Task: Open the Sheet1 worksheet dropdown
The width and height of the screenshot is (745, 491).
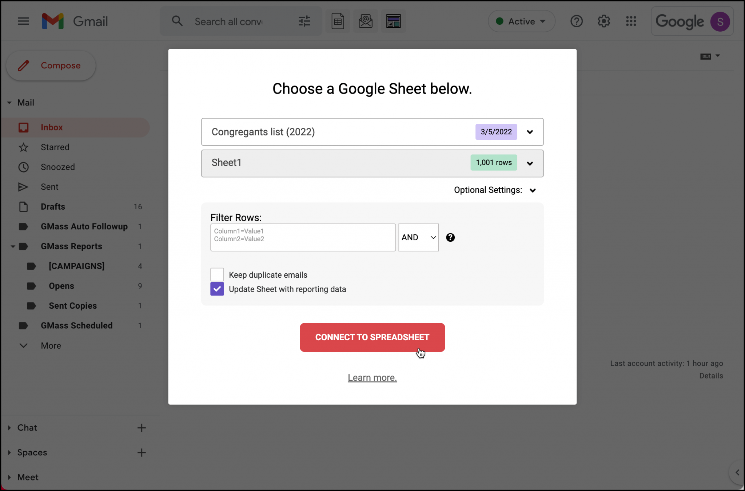Action: click(x=530, y=163)
